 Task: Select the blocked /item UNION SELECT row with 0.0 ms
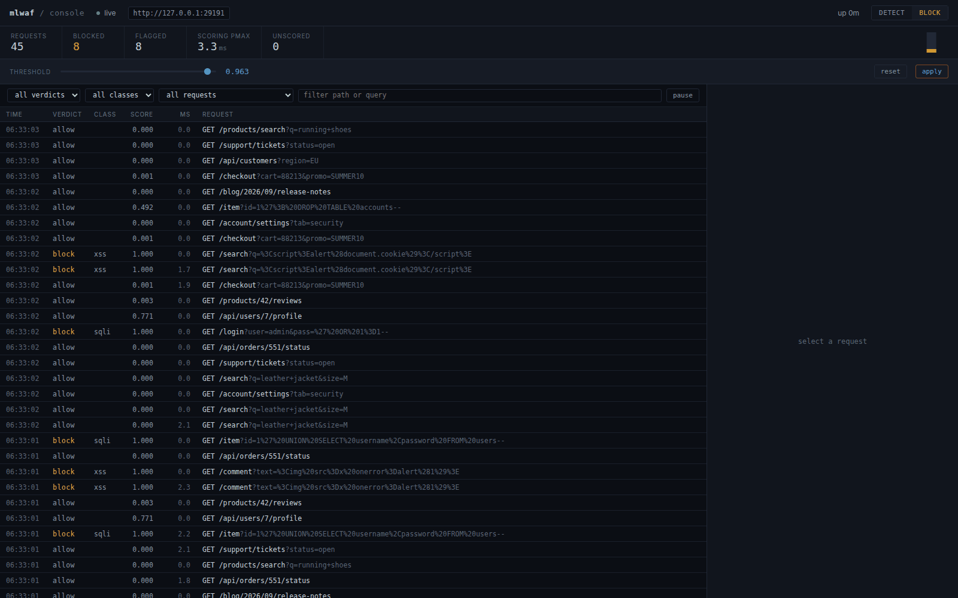(353, 441)
